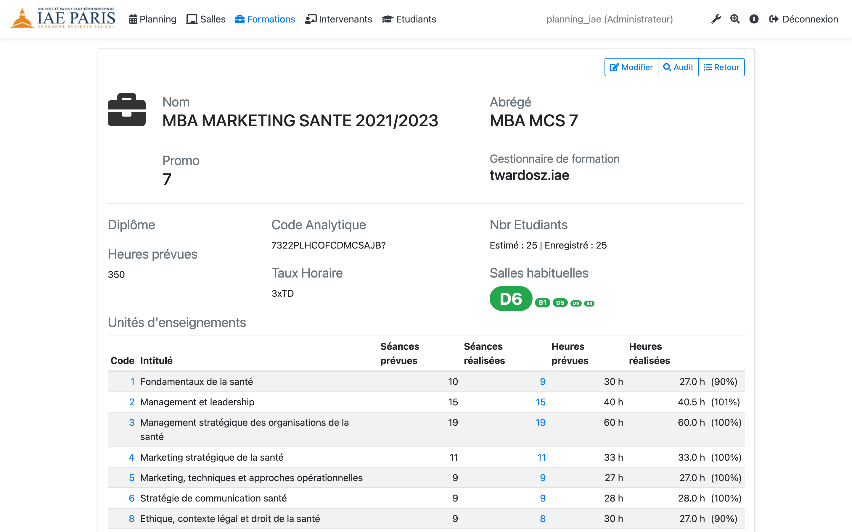
Task: Click the small B3 room badge
Action: point(589,303)
